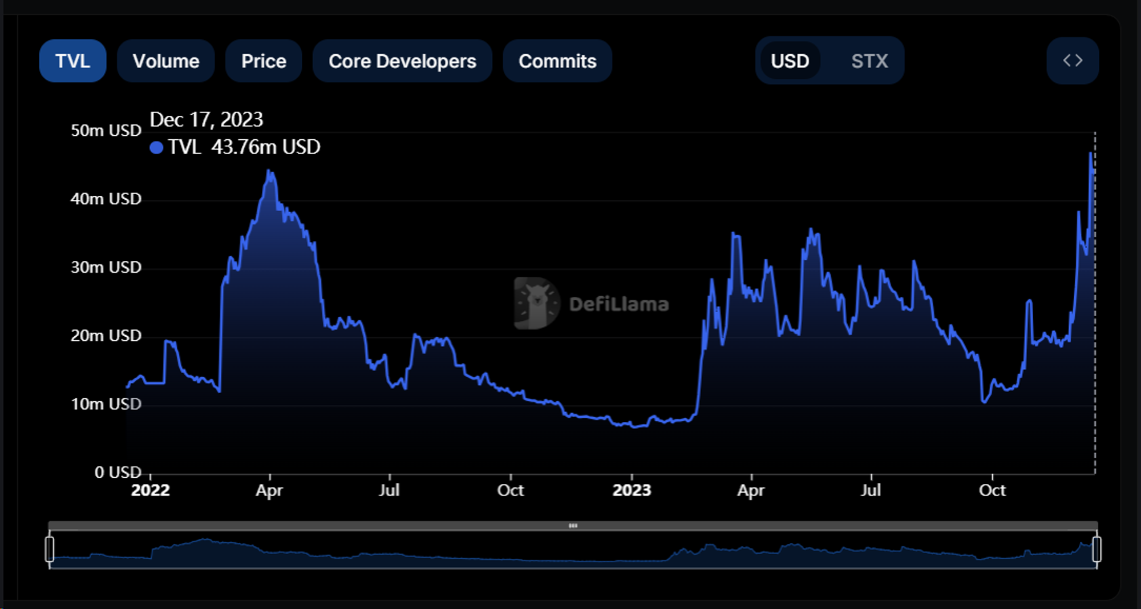
Task: Click the Dec 17, 2023 tooltip label
Action: point(207,120)
